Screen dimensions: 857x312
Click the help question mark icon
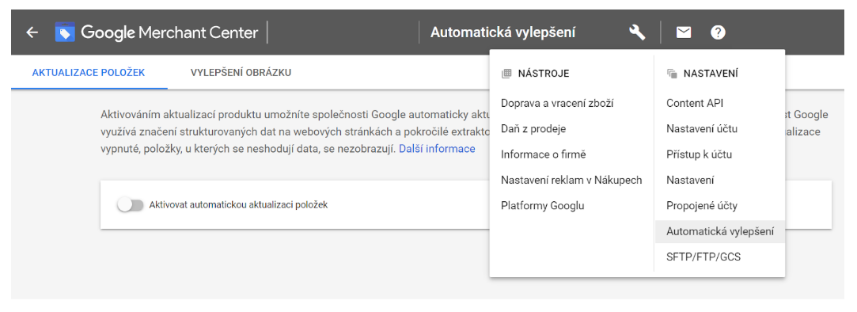[718, 32]
